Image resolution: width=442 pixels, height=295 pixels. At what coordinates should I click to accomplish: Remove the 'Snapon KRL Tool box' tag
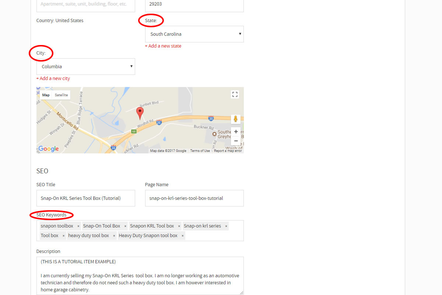[179, 226]
